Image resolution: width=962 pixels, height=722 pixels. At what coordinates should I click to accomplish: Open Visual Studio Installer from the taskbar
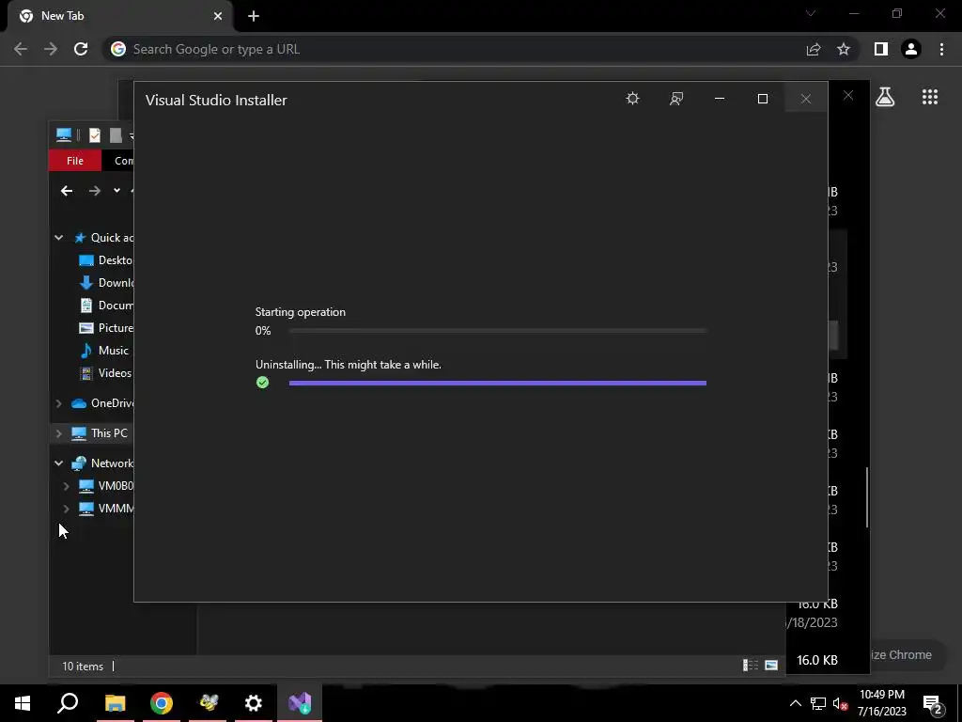(x=300, y=703)
